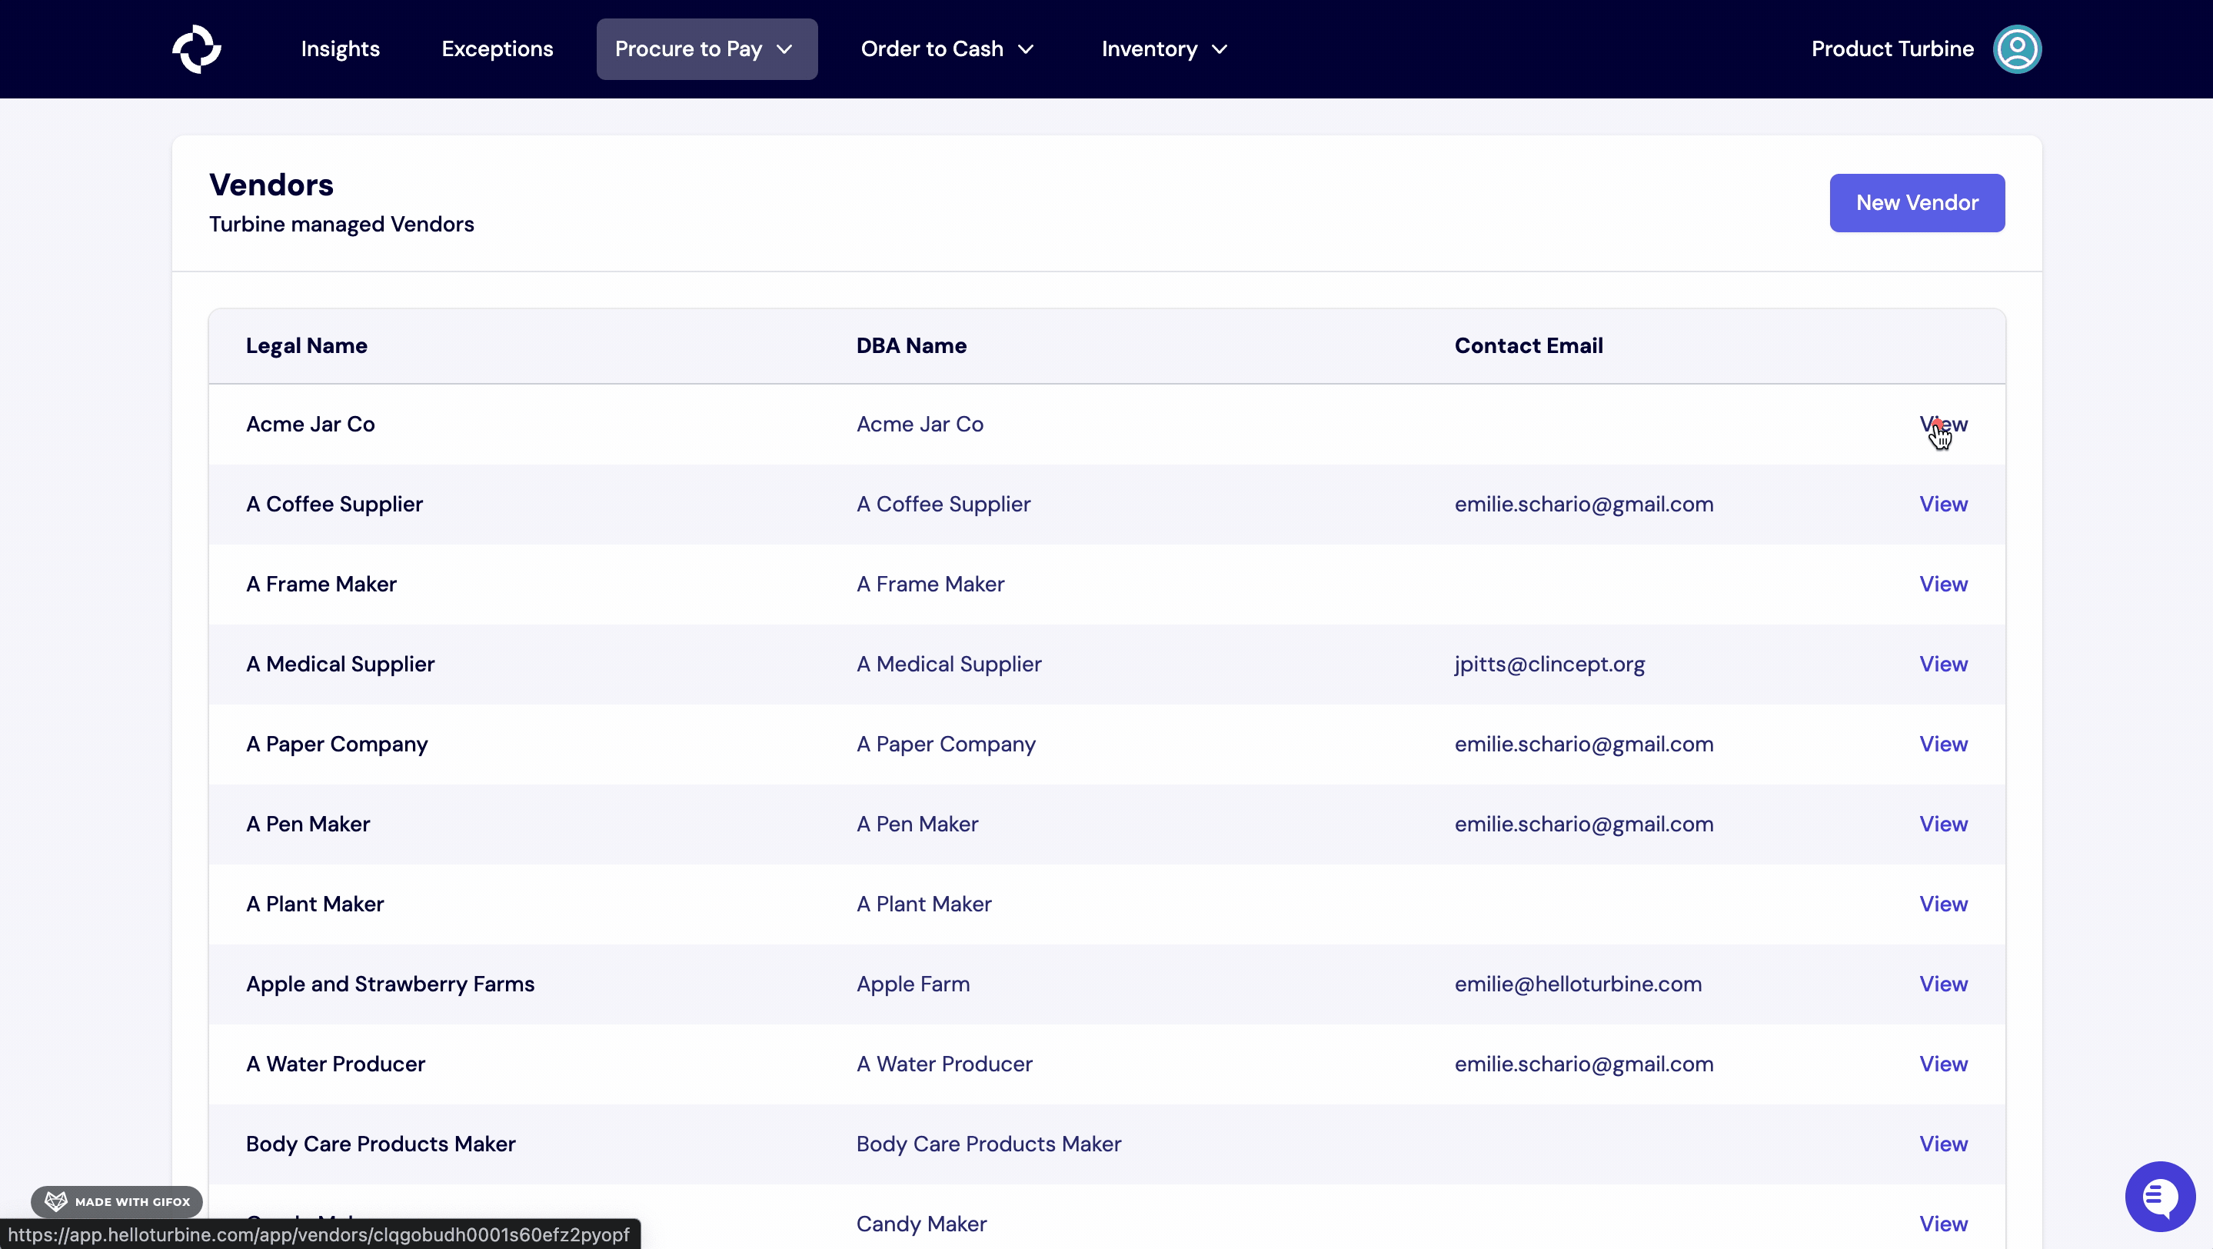Screen dimensions: 2213x1249
Task: Navigate to the Insights section
Action: (x=340, y=49)
